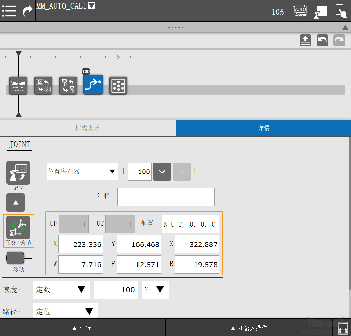
Task: Click the bottom-right keypad panel icon
Action: coord(343,328)
